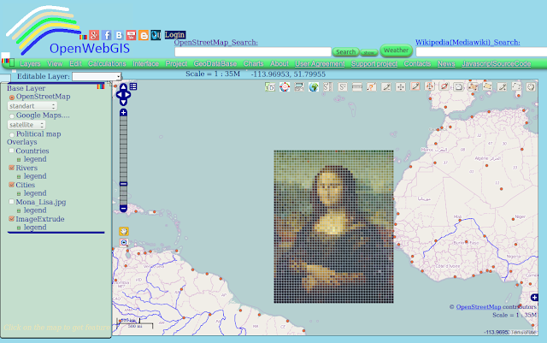Viewport: 547px width, 343px height.
Task: Click the globe icon in the map toolbar
Action: pyautogui.click(x=314, y=86)
